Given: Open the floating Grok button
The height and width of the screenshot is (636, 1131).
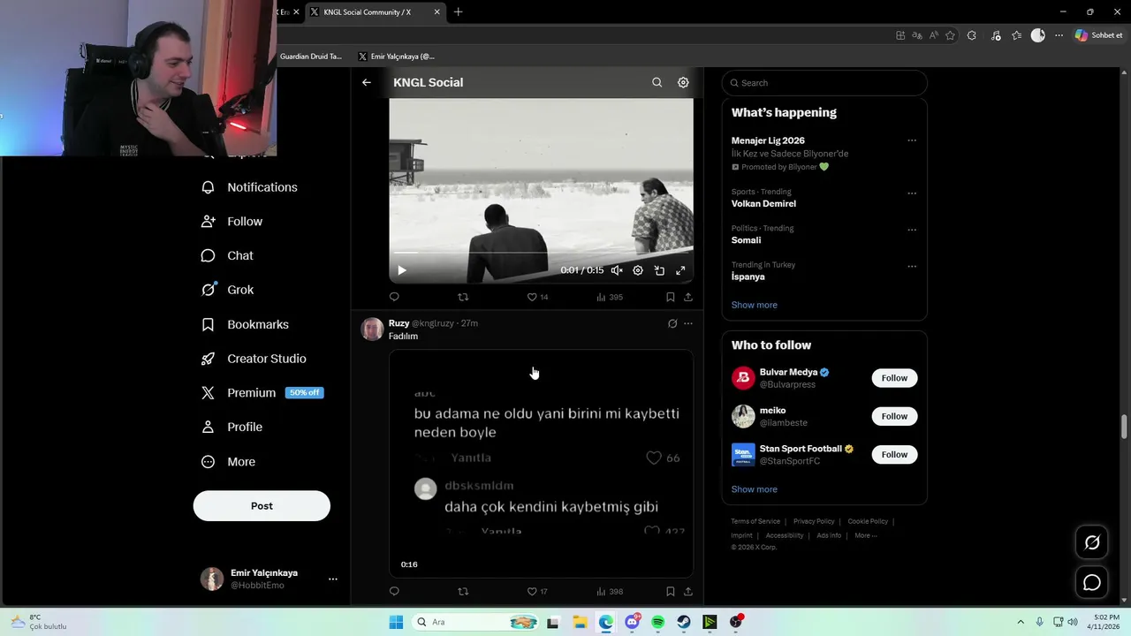Looking at the screenshot, I should point(1092,542).
